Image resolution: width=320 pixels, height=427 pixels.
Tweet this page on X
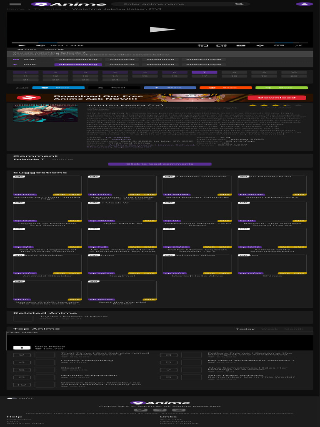(x=114, y=88)
